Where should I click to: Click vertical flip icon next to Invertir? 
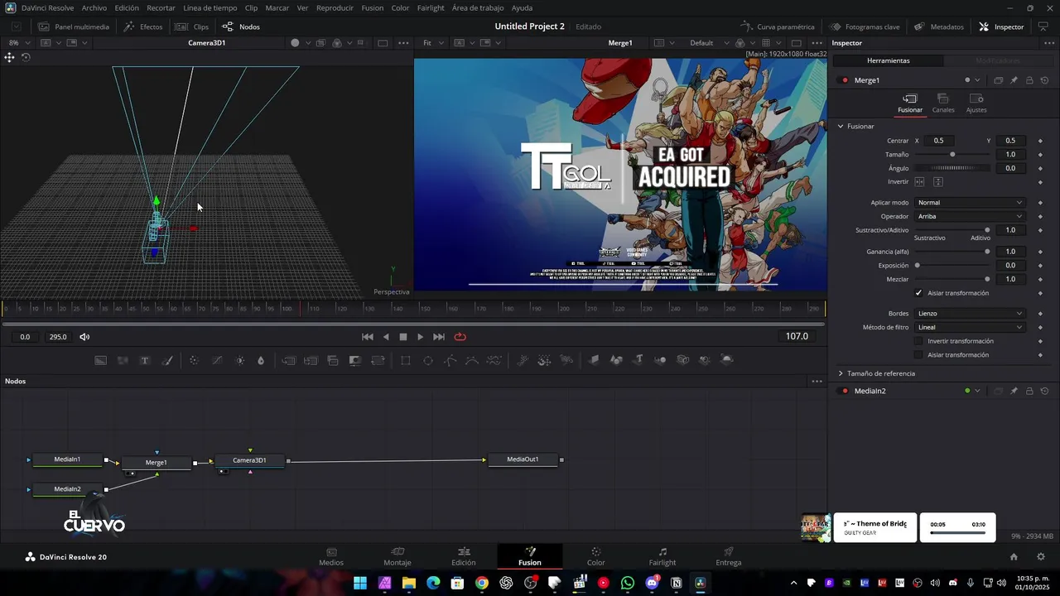[938, 182]
